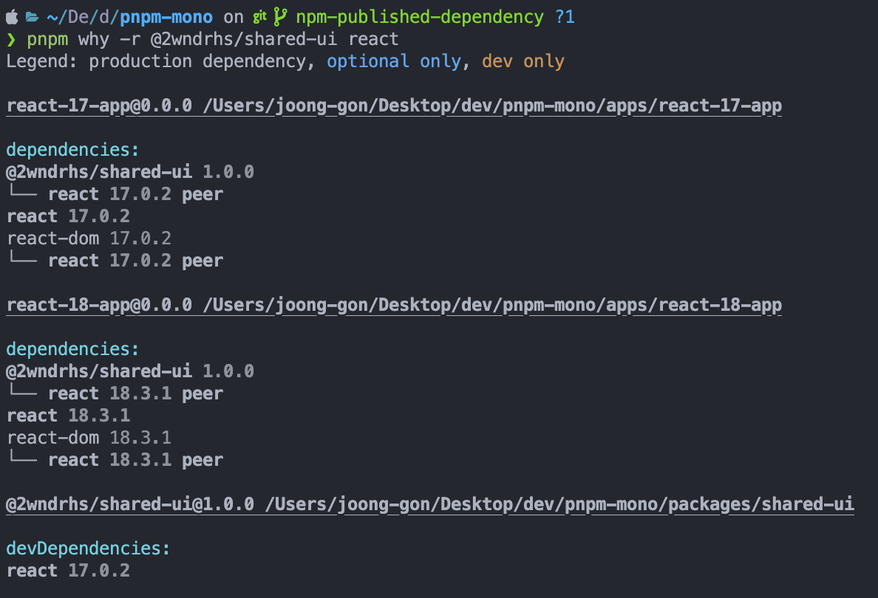
Task: Click the Apple logo in the prompt
Action: (12, 17)
